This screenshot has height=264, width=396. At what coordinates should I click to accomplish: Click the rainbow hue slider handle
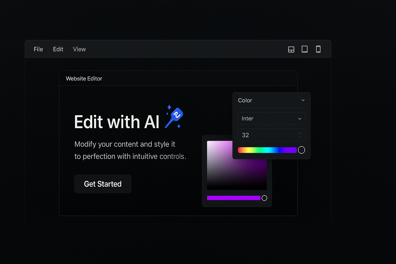[301, 150]
